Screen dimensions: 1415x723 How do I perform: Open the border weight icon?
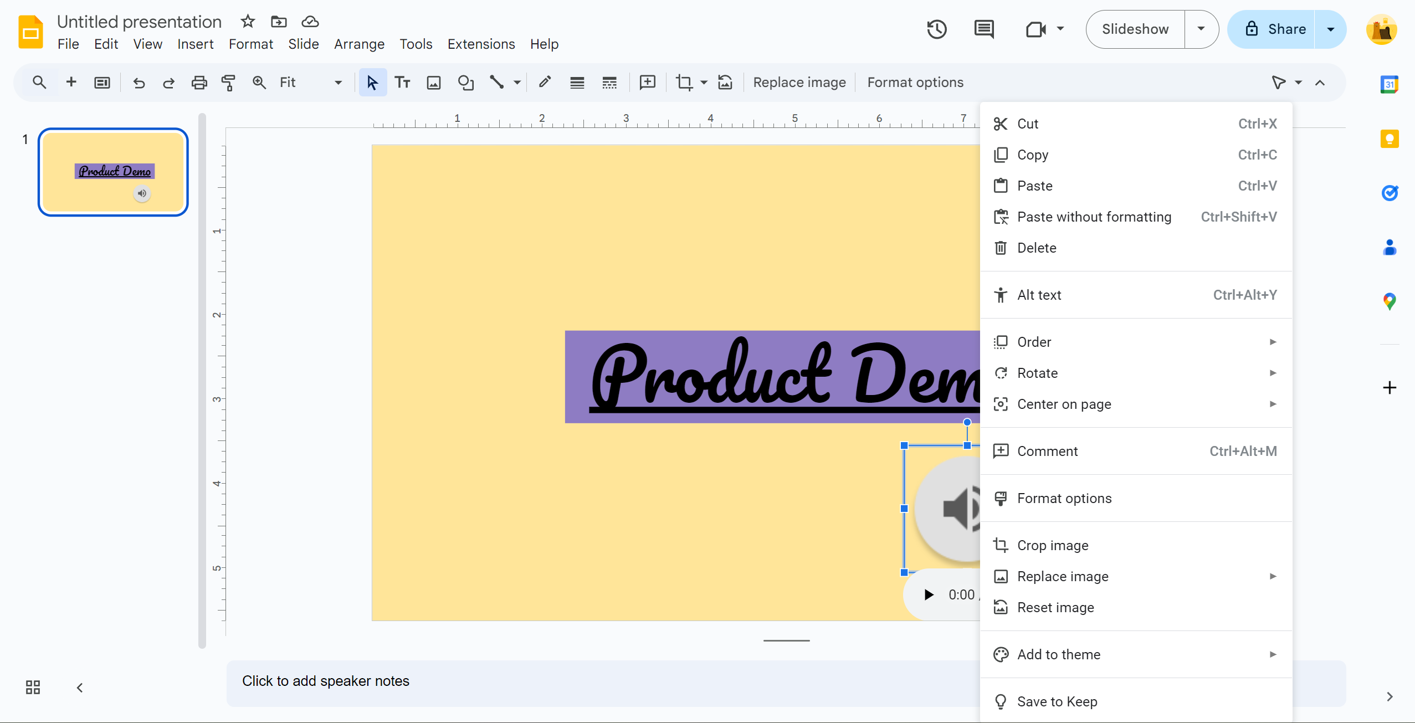pos(577,83)
